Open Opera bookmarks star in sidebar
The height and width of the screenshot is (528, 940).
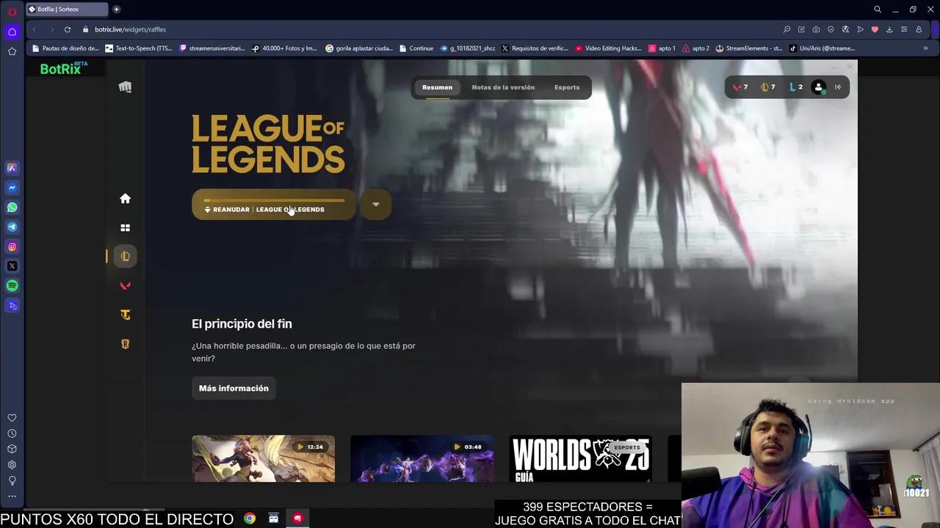[x=12, y=51]
